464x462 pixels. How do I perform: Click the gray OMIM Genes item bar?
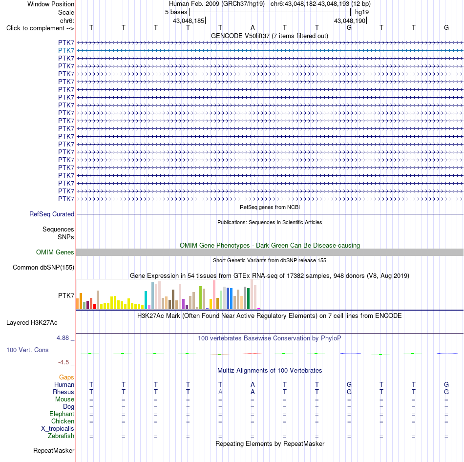pos(270,252)
